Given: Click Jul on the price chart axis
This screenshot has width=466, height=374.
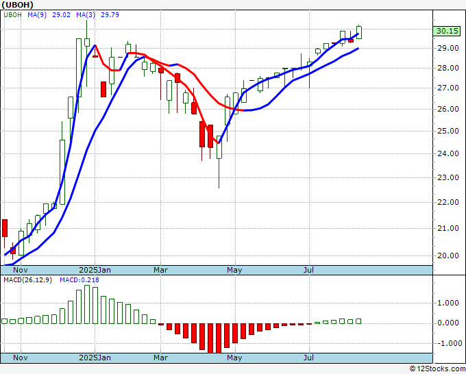Looking at the screenshot, I should tap(309, 270).
